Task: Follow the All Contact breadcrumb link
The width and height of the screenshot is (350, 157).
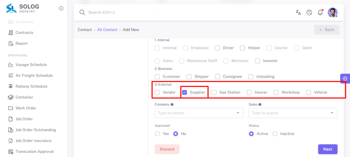Action: (x=107, y=30)
